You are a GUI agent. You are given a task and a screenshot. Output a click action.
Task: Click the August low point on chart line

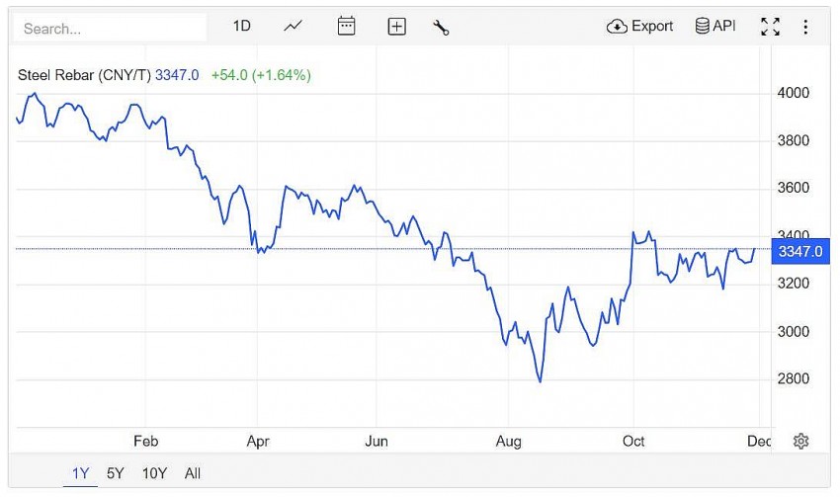540,380
